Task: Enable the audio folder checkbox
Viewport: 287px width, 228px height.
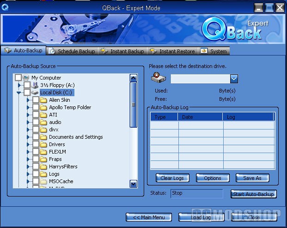Action: tap(36, 122)
